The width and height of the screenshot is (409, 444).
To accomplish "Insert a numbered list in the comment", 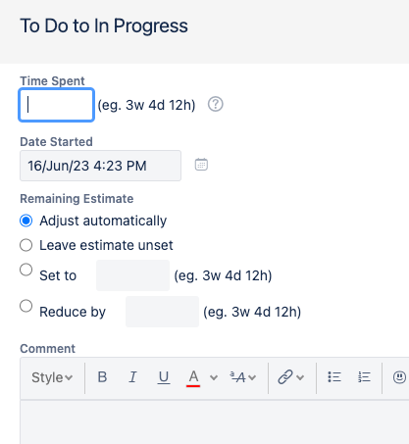I will coord(364,377).
